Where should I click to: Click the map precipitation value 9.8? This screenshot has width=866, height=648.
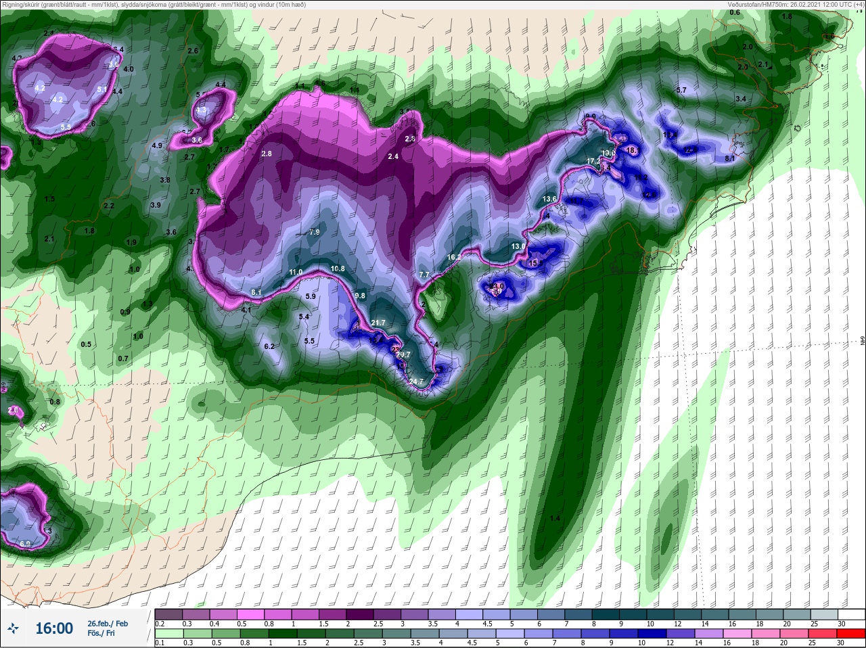360,296
